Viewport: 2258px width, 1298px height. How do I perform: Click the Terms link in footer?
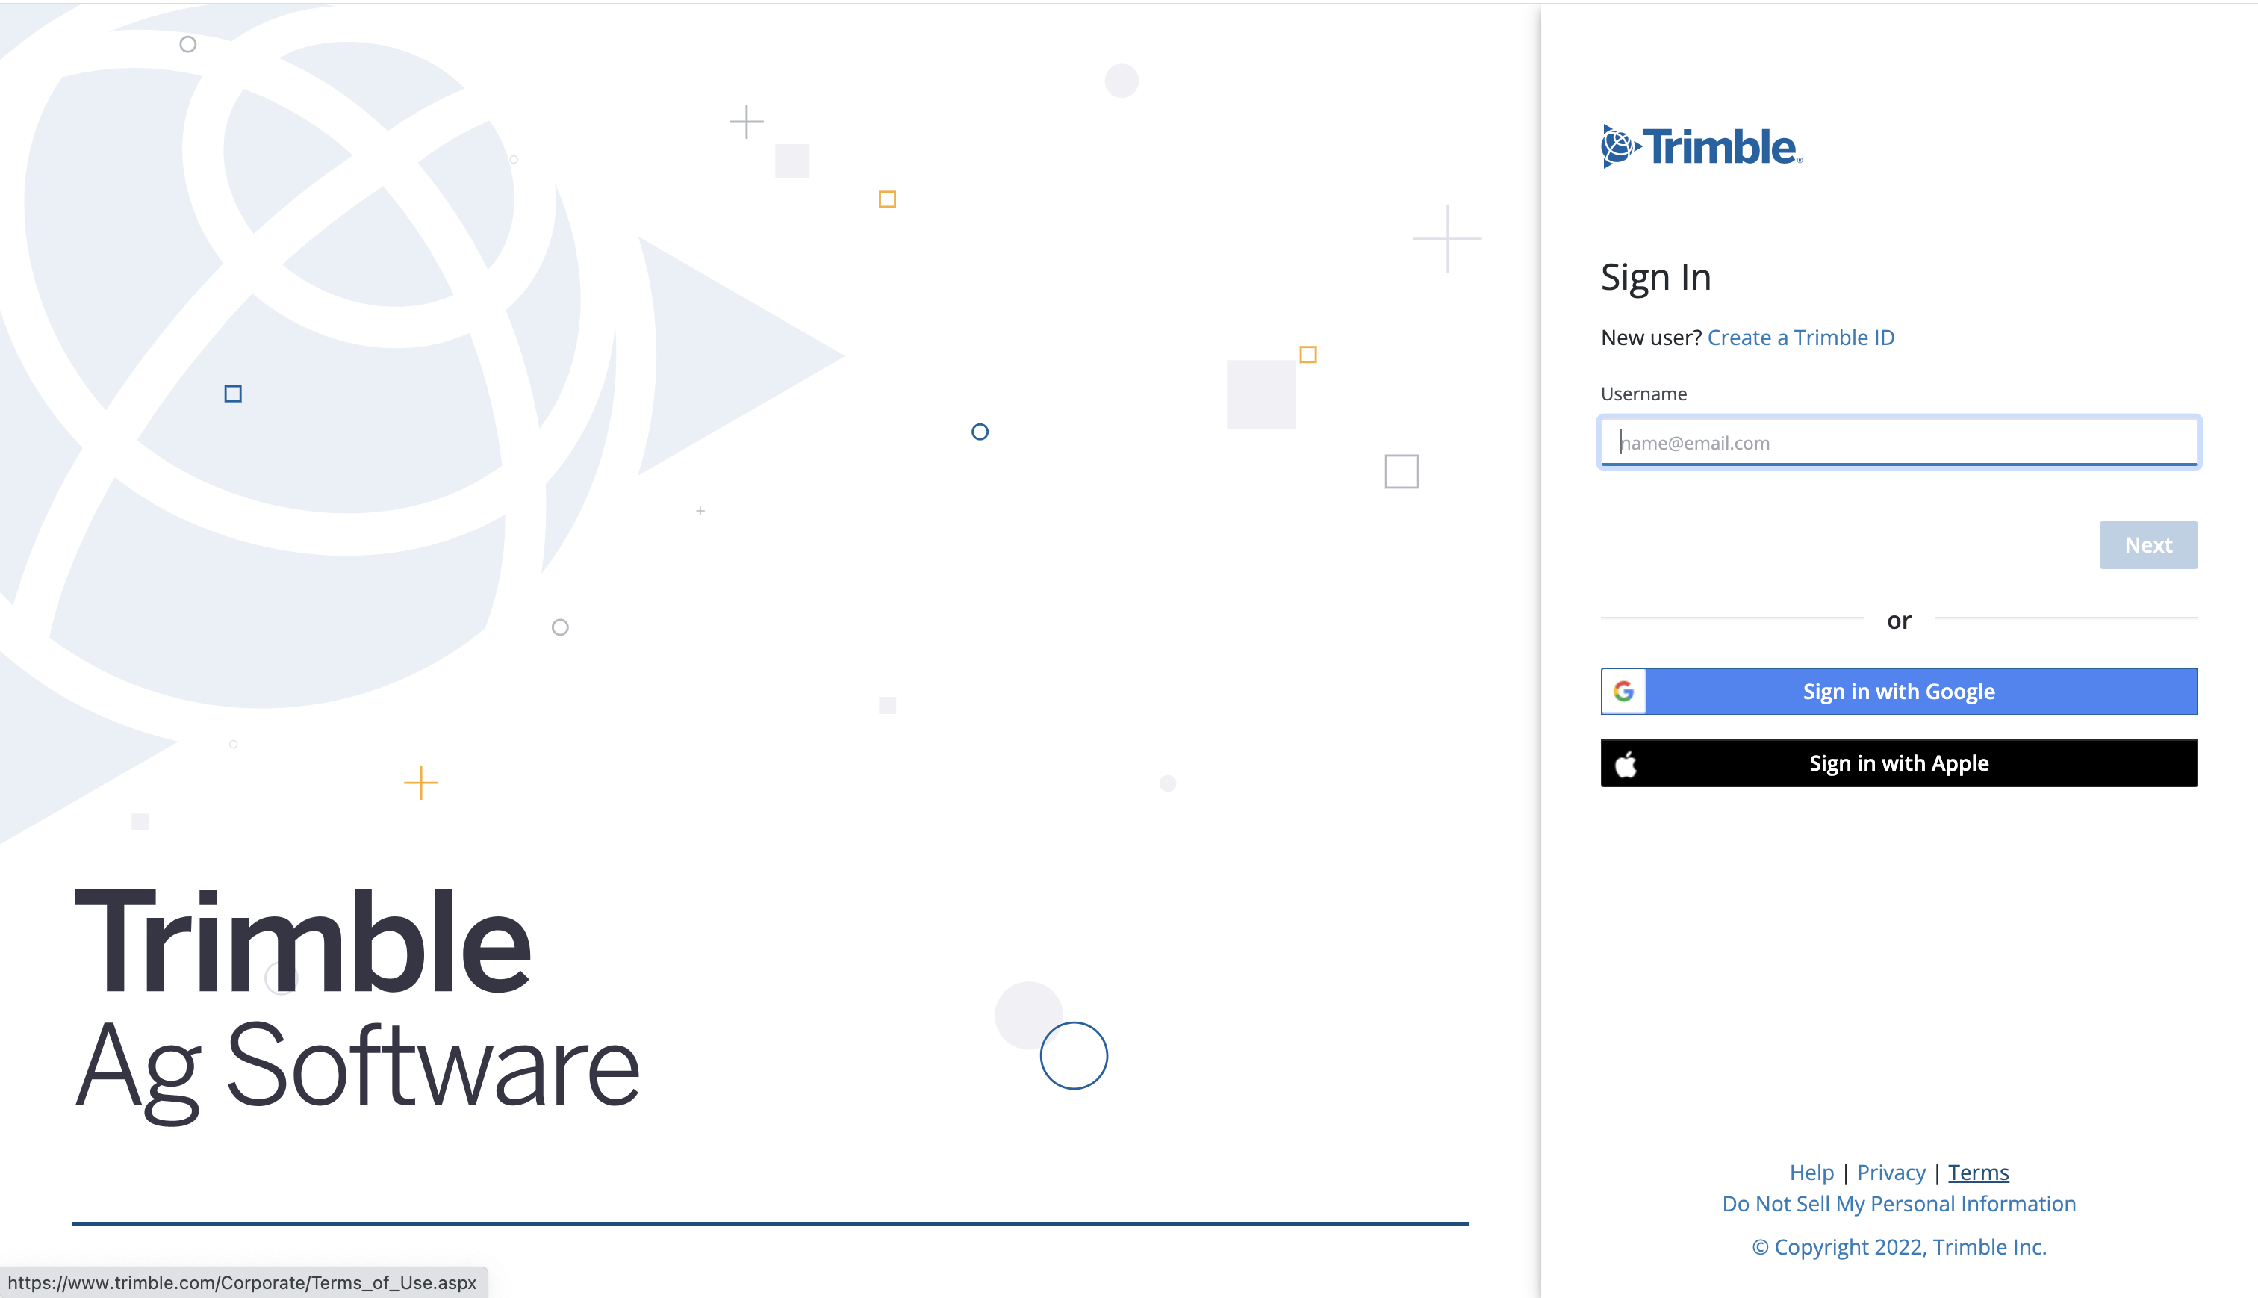1979,1173
